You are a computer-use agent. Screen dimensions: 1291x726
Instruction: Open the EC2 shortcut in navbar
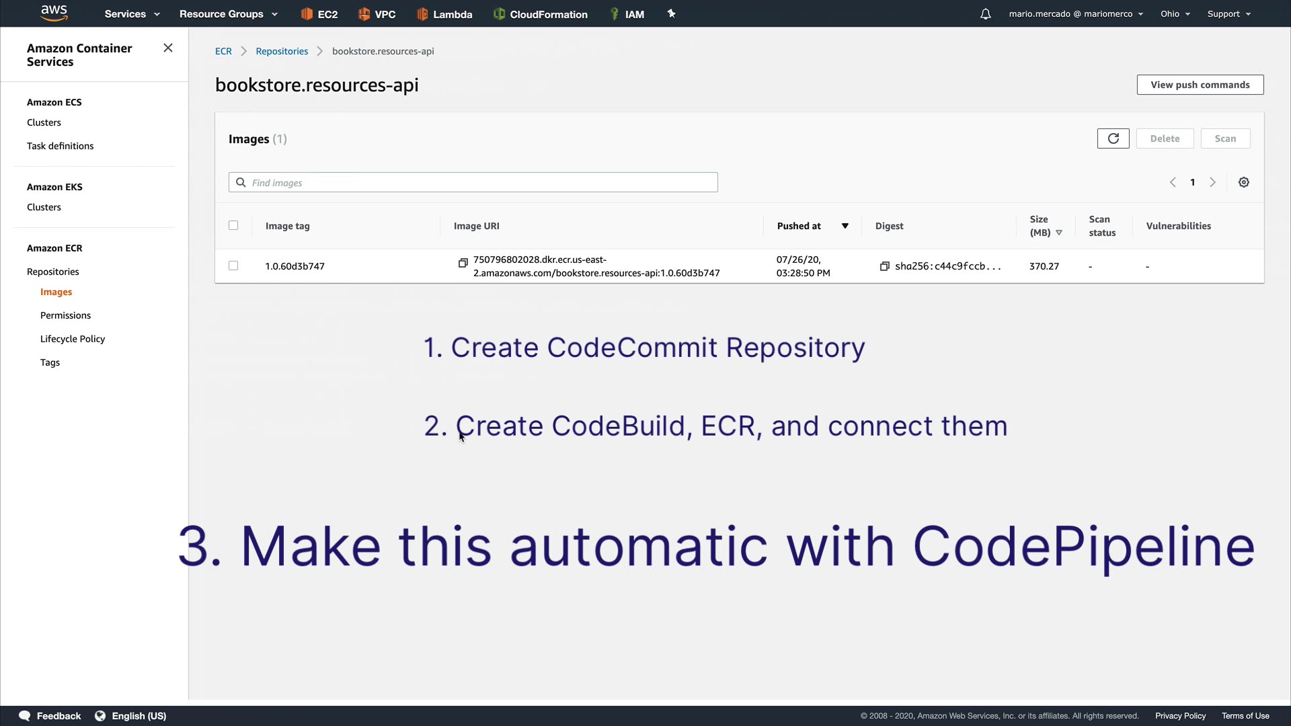[x=319, y=14]
